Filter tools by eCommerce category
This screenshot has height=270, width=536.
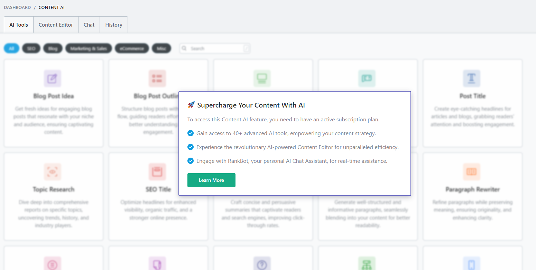(x=132, y=48)
